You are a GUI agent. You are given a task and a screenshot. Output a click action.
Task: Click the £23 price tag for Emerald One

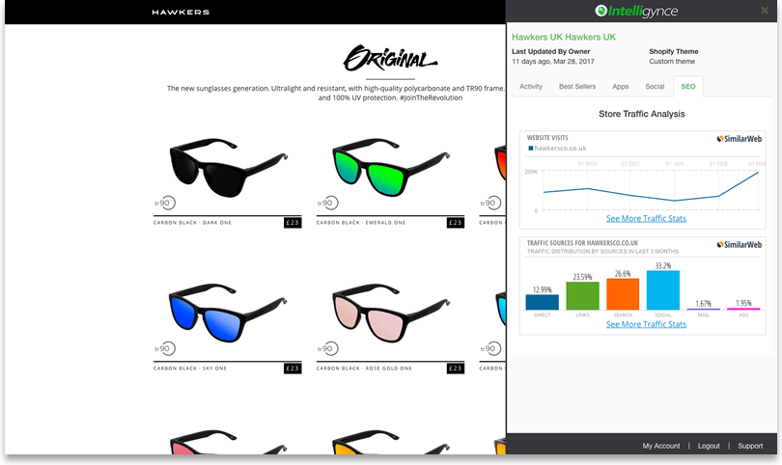pos(456,223)
